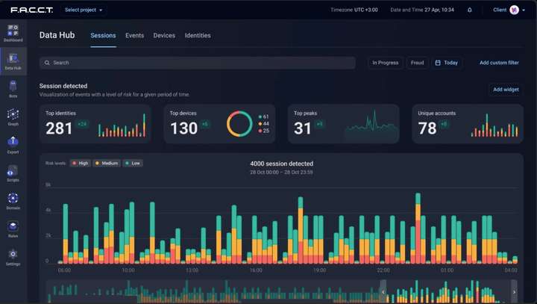
Task: Click the Add widget button
Action: 506,90
